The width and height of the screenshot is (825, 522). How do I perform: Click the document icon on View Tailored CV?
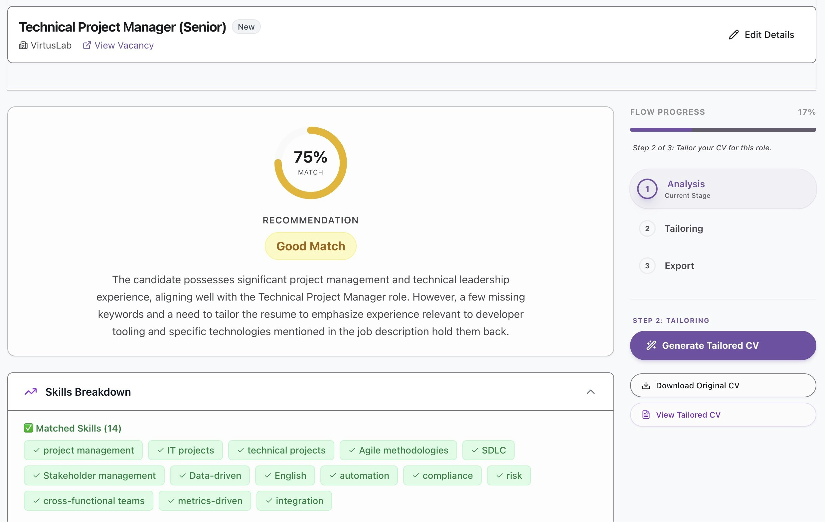(646, 415)
